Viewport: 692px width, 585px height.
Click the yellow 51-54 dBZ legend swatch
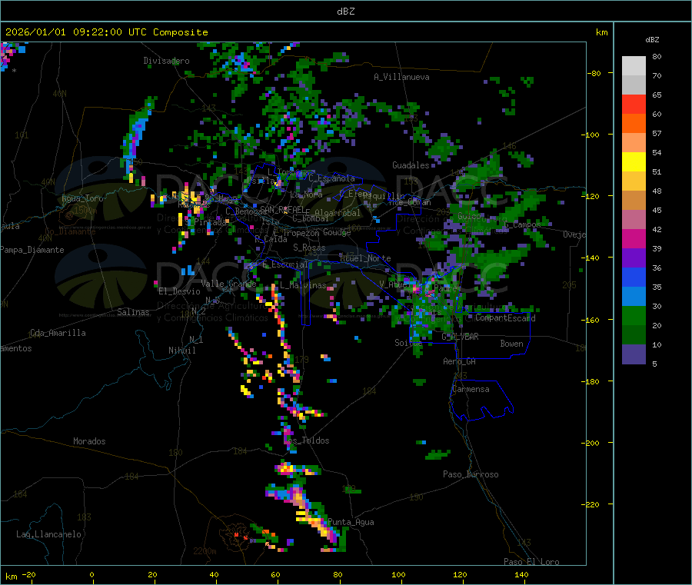click(634, 162)
